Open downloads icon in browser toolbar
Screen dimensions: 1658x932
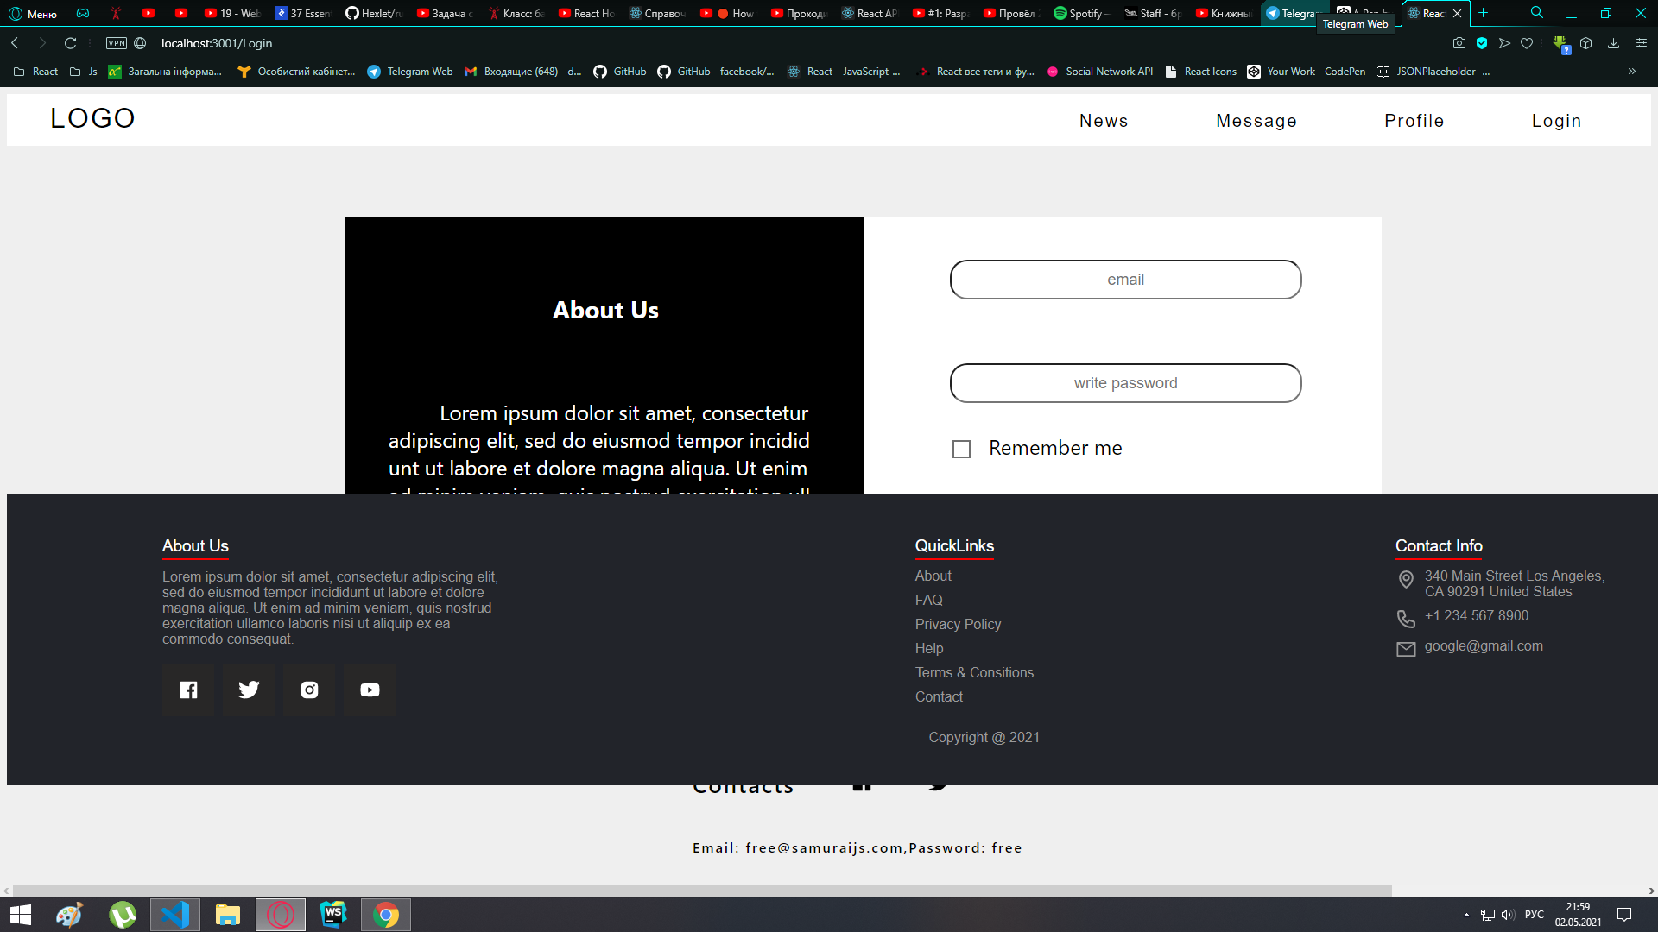pyautogui.click(x=1613, y=43)
